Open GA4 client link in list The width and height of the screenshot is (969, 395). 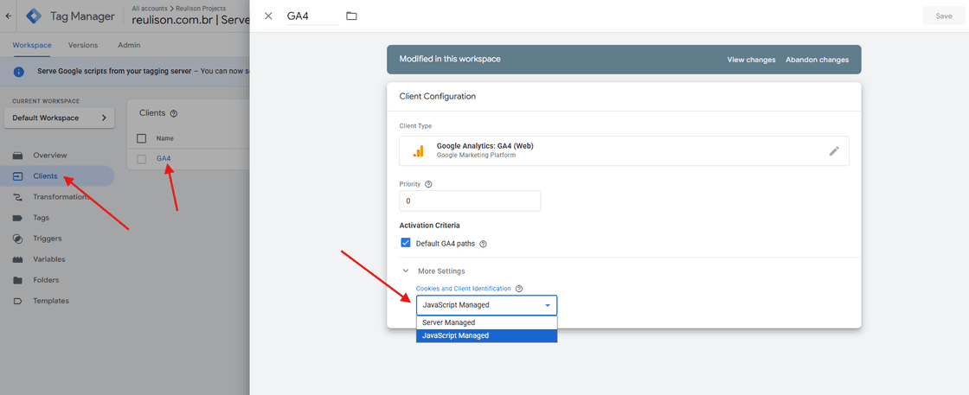[x=164, y=159]
